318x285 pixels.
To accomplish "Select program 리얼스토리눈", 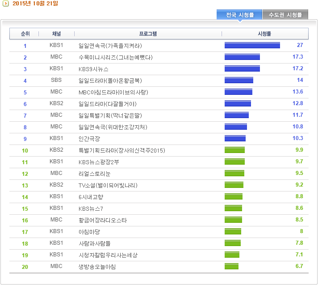I will point(95,174).
